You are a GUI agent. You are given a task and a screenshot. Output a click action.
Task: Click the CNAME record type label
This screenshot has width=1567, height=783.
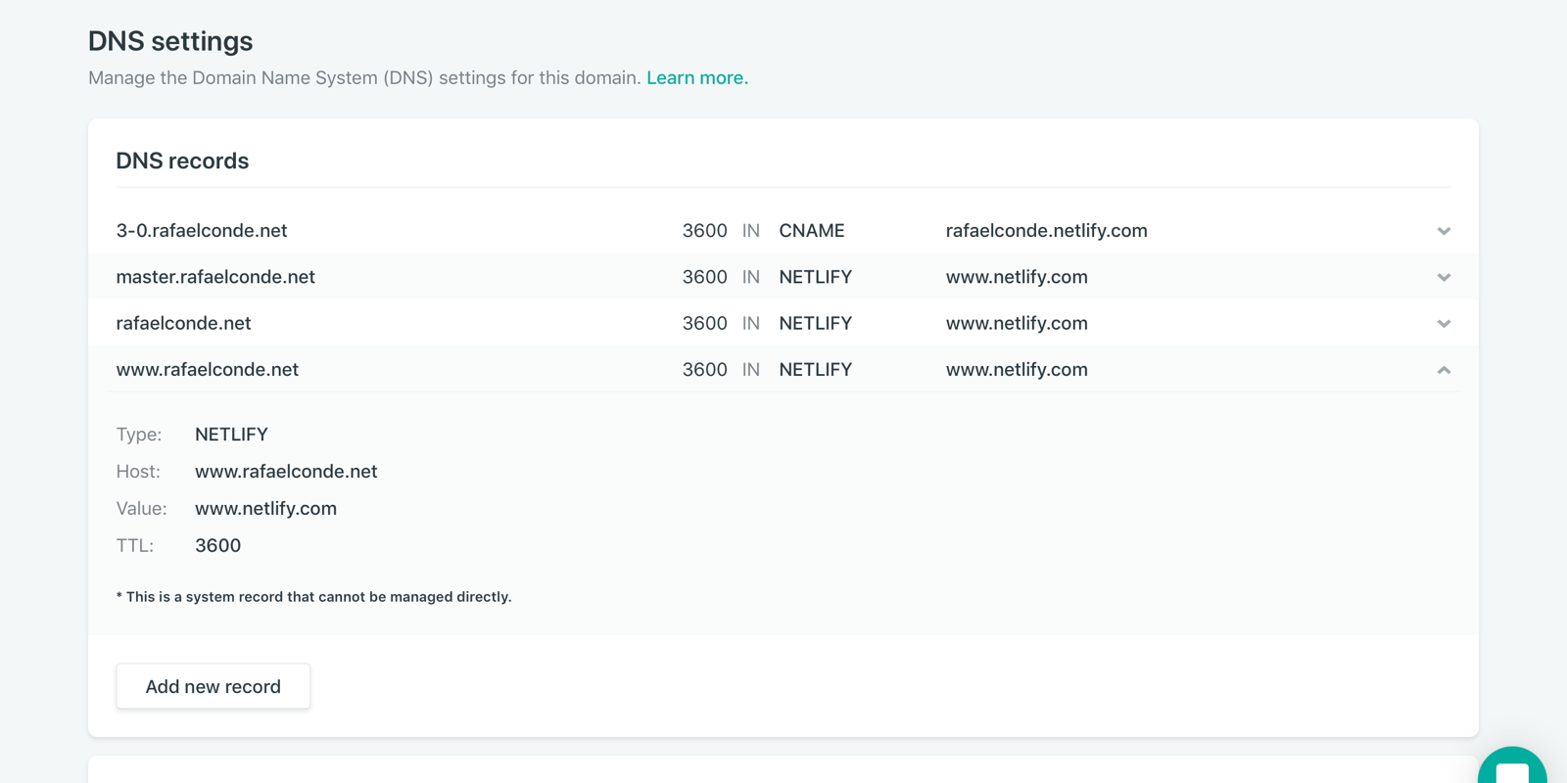pyautogui.click(x=811, y=231)
